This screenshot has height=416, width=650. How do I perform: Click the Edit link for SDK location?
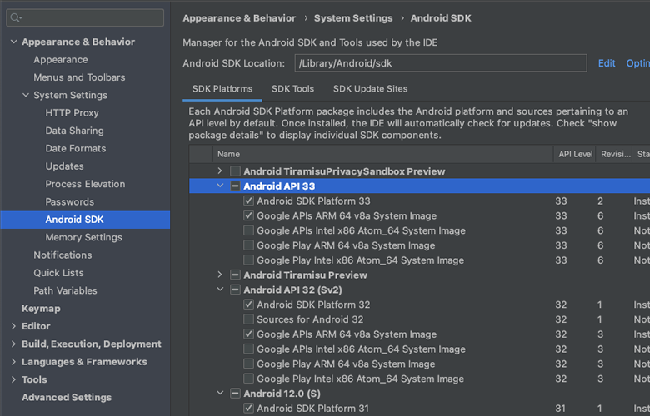[x=607, y=63]
